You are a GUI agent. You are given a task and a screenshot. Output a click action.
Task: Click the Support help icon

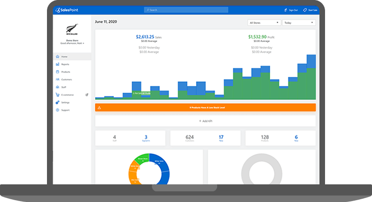(57, 110)
